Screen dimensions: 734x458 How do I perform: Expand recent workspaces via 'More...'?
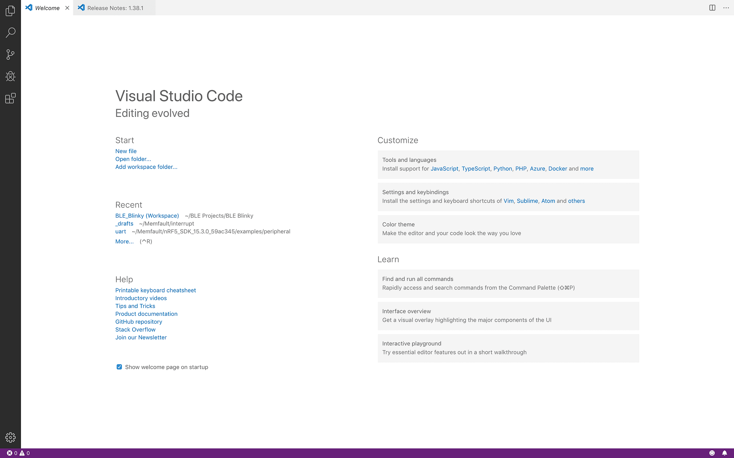pos(124,241)
